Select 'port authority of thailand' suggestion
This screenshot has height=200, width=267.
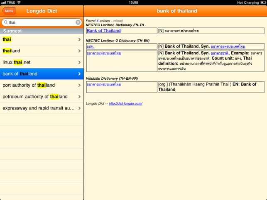(42, 85)
